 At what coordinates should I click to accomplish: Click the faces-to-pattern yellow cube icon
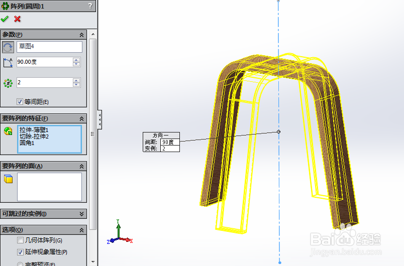(8, 179)
